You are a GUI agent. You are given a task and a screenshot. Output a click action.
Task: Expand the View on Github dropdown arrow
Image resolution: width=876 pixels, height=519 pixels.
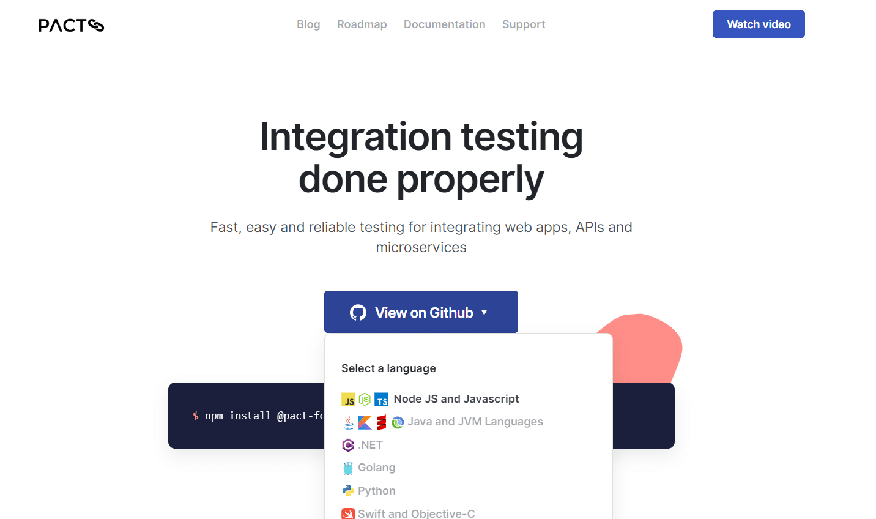(483, 312)
